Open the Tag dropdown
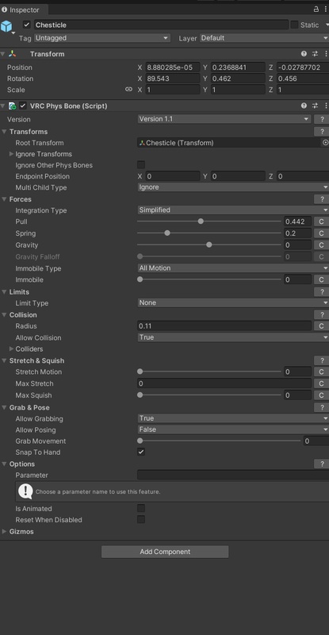The height and width of the screenshot is (635, 329). (102, 38)
